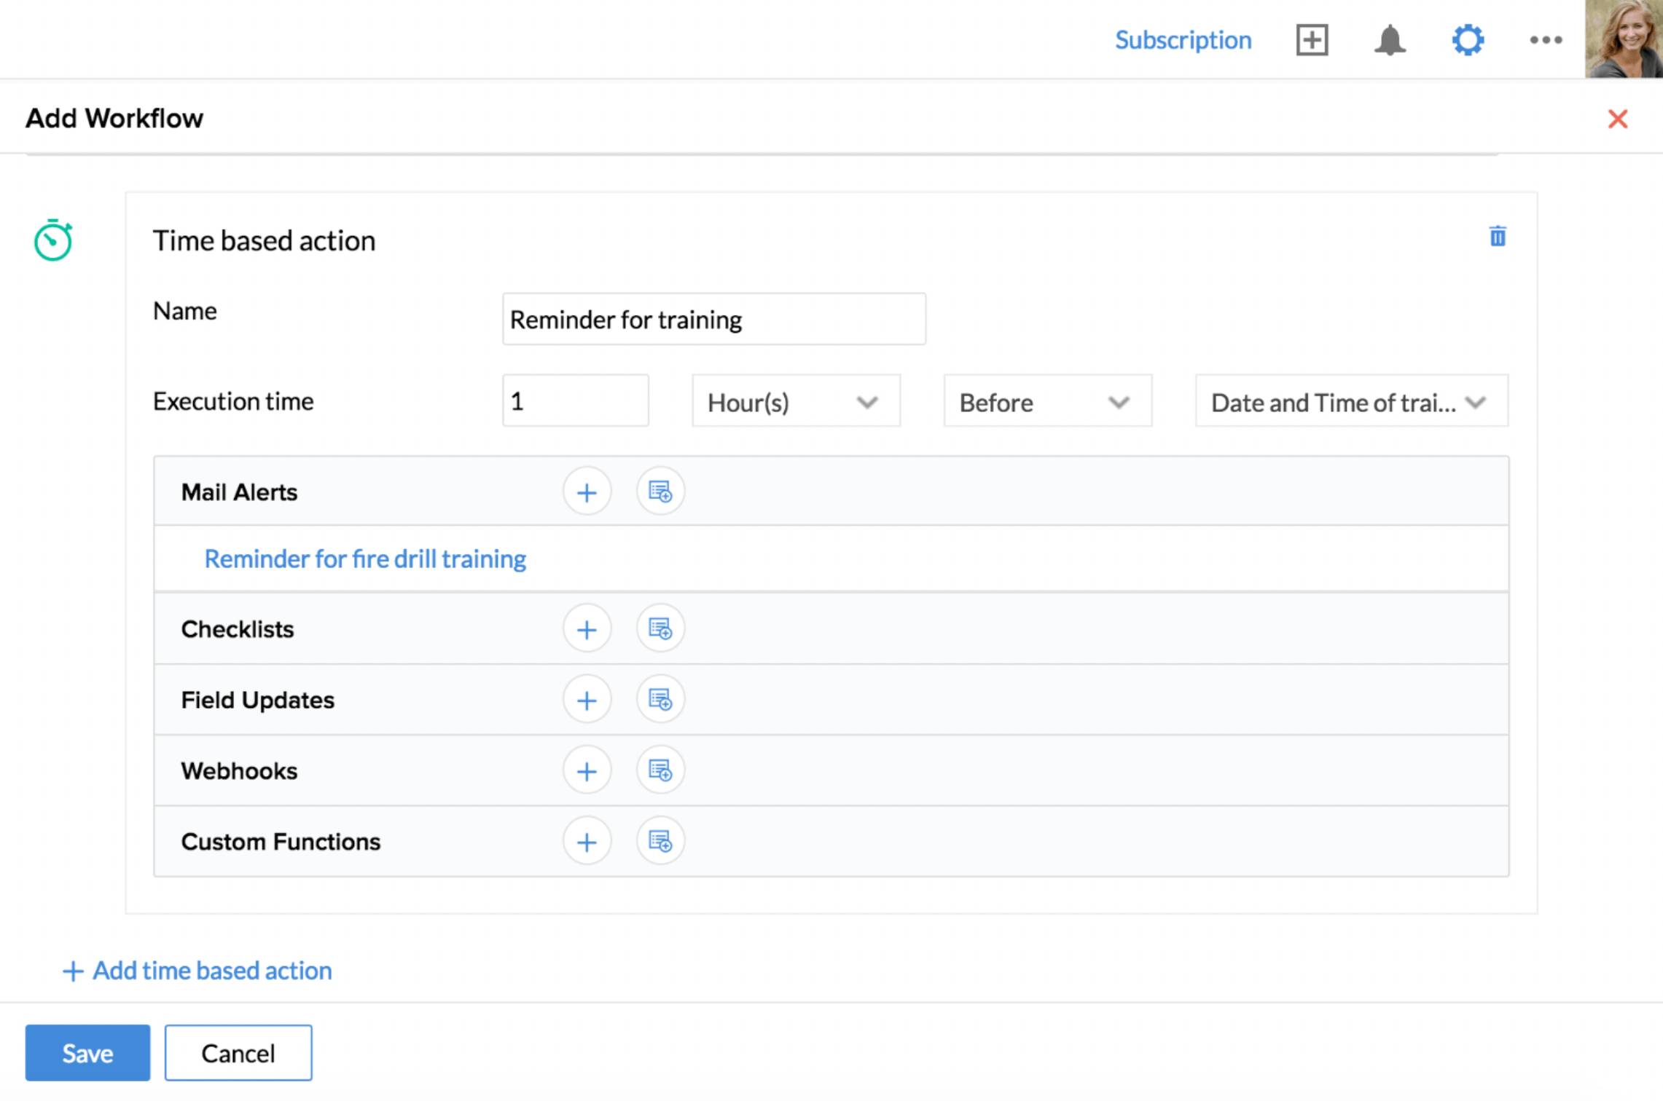Choose existing Field Update via list icon

tap(660, 699)
